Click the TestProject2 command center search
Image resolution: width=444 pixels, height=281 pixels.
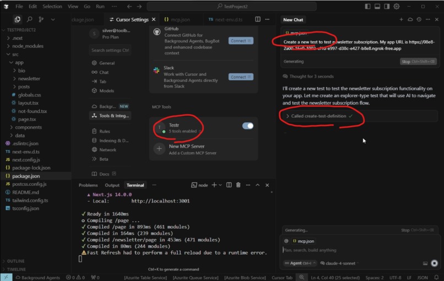pos(231,6)
